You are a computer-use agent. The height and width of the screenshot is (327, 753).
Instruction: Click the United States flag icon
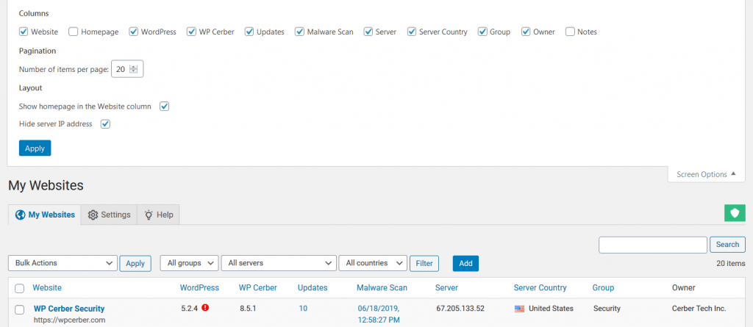click(519, 309)
